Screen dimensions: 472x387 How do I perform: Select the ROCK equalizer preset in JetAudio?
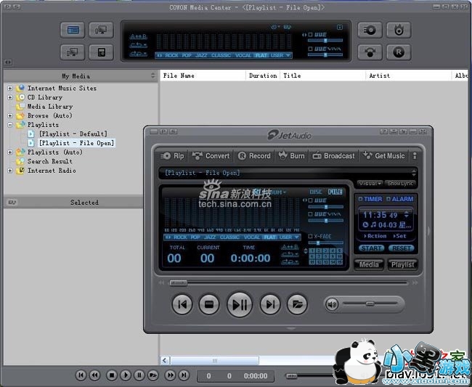pos(180,237)
